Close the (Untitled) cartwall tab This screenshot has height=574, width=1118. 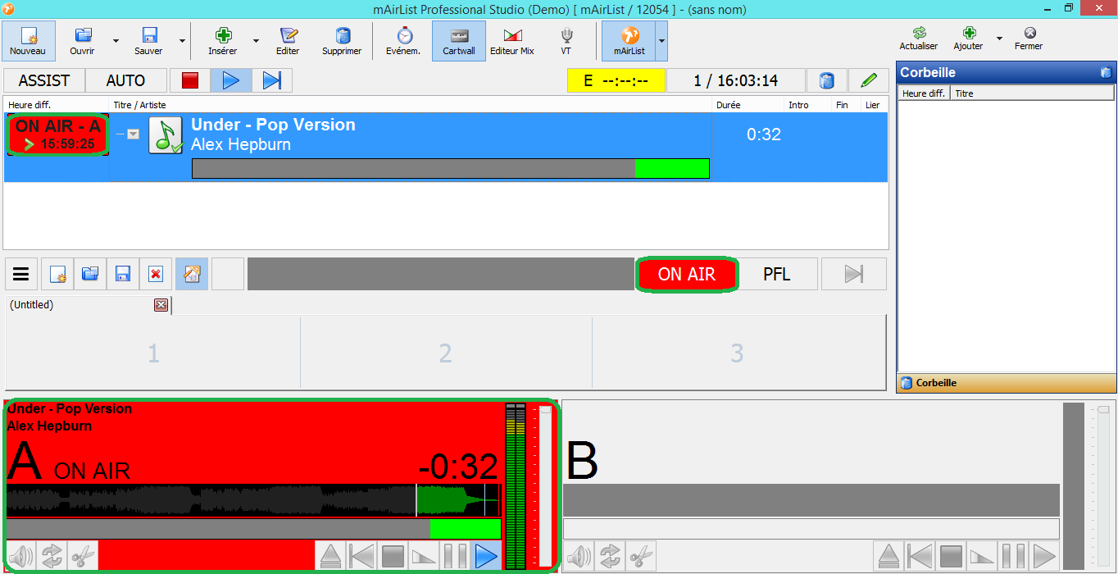161,305
